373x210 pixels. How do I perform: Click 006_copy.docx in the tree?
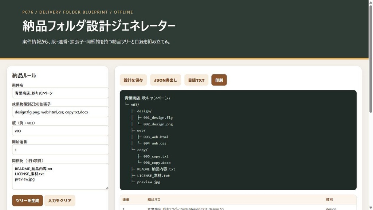(157, 163)
